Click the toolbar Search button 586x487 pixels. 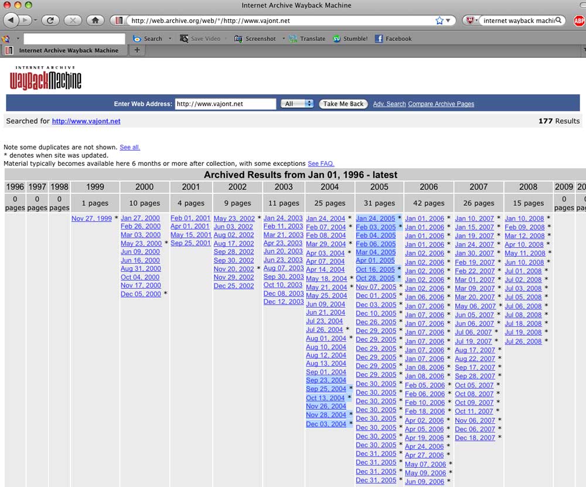point(148,39)
